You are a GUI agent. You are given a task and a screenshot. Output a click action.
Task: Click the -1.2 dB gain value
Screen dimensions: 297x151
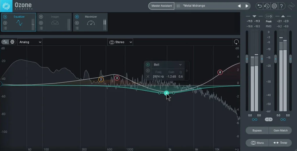pos(171,77)
